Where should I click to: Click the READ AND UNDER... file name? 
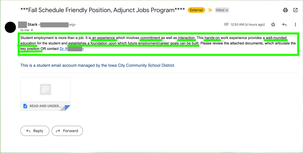(45, 106)
